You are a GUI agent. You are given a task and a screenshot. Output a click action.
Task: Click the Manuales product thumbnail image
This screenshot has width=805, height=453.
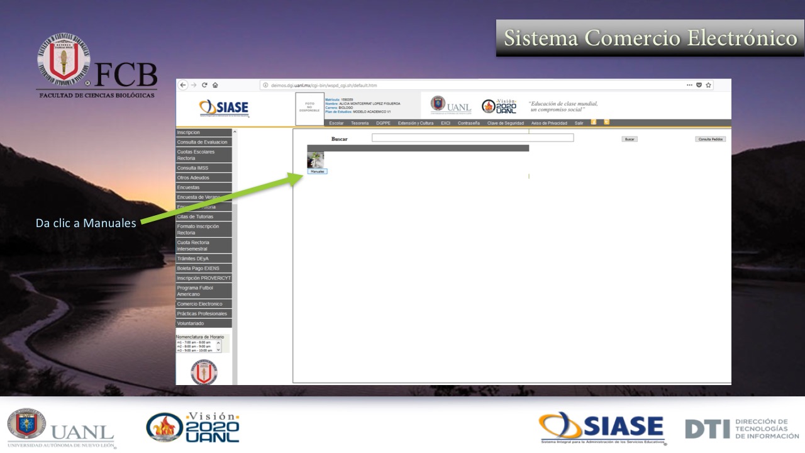point(316,160)
